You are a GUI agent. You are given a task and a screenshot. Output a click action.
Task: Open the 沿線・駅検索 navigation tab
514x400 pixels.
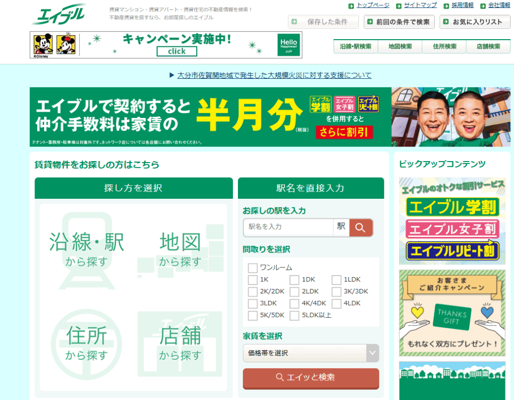click(355, 47)
